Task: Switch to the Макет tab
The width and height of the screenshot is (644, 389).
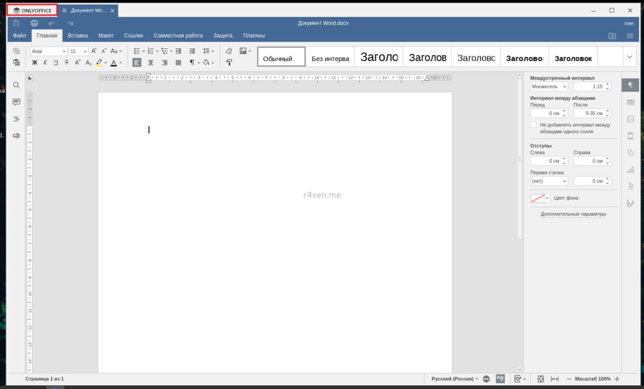Action: [106, 36]
